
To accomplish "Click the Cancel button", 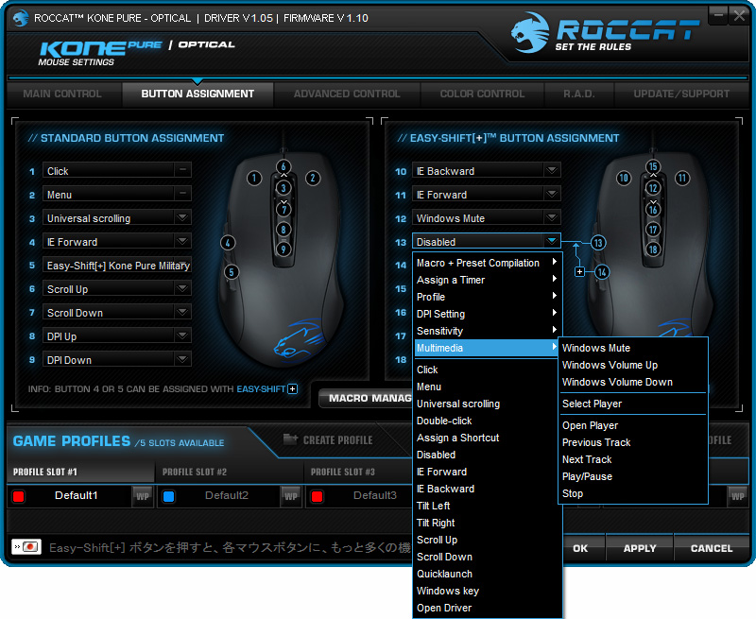I will 712,548.
